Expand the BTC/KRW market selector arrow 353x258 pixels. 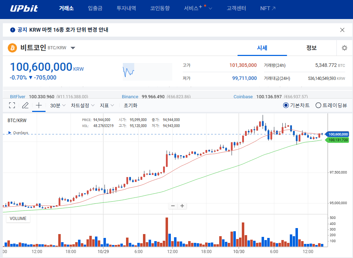click(73, 48)
